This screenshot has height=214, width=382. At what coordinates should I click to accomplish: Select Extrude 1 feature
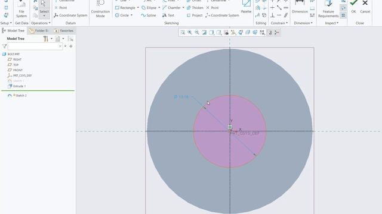[x=17, y=86]
